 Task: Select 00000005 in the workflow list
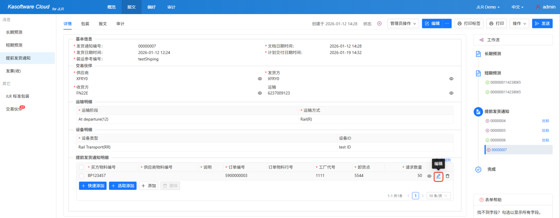click(x=498, y=130)
